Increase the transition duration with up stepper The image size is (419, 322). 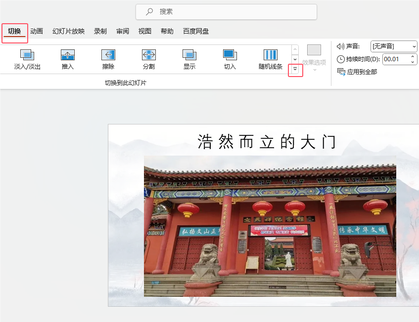pyautogui.click(x=413, y=57)
